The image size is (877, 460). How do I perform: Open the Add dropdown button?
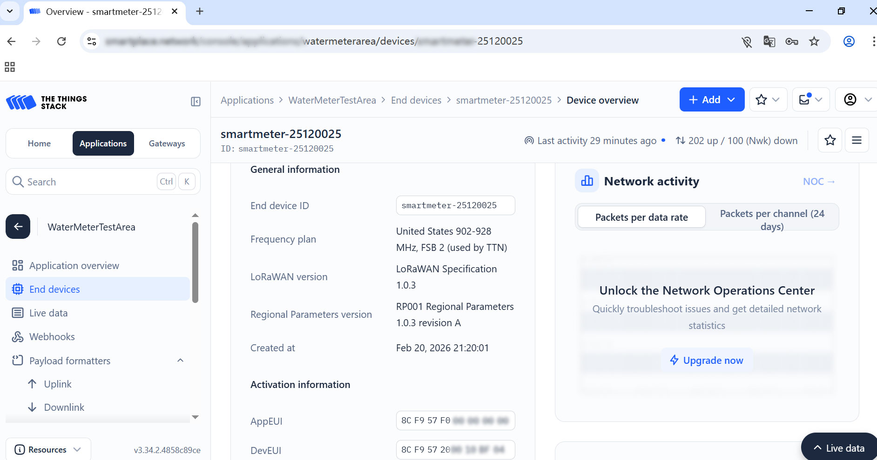tap(711, 100)
